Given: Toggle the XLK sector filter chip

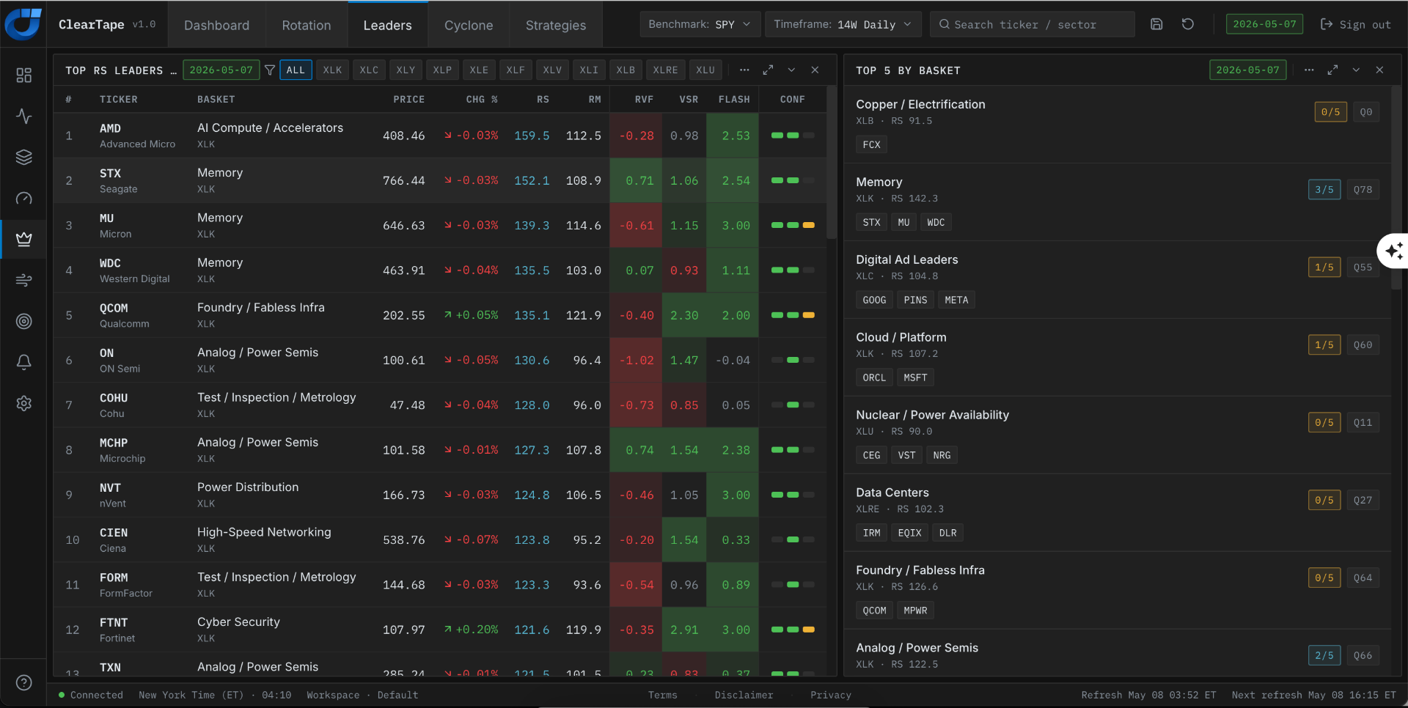Looking at the screenshot, I should pos(332,70).
